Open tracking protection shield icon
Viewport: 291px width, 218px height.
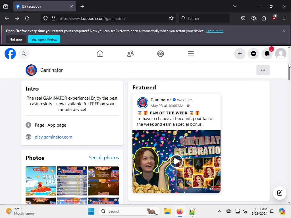[x=45, y=18]
